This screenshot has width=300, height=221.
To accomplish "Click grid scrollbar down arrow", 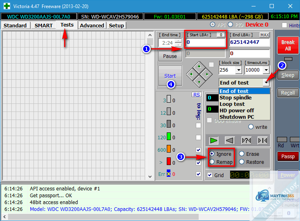I will click(x=150, y=177).
